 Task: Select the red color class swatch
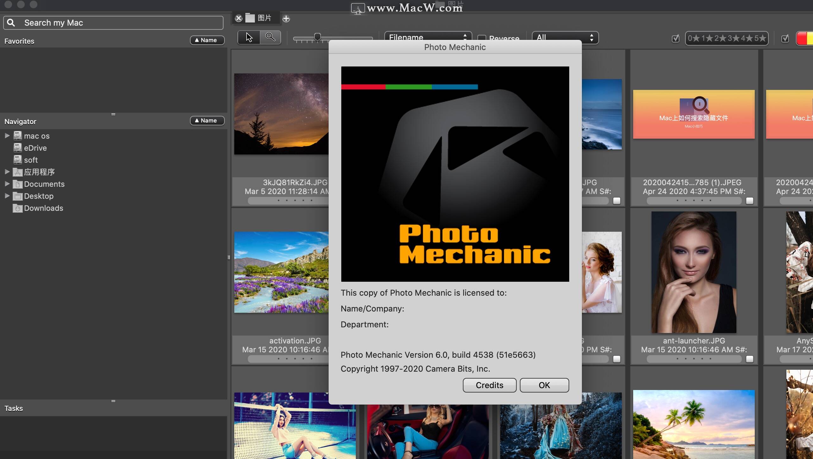click(x=801, y=39)
